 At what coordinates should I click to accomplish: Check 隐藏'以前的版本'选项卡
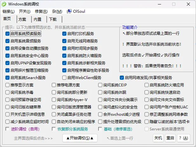point(146,122)
